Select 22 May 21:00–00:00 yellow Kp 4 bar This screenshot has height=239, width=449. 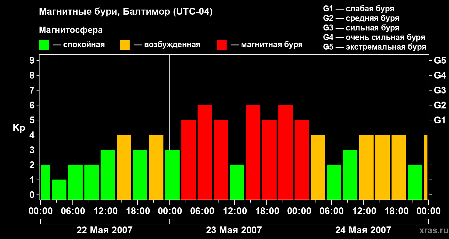coord(156,167)
